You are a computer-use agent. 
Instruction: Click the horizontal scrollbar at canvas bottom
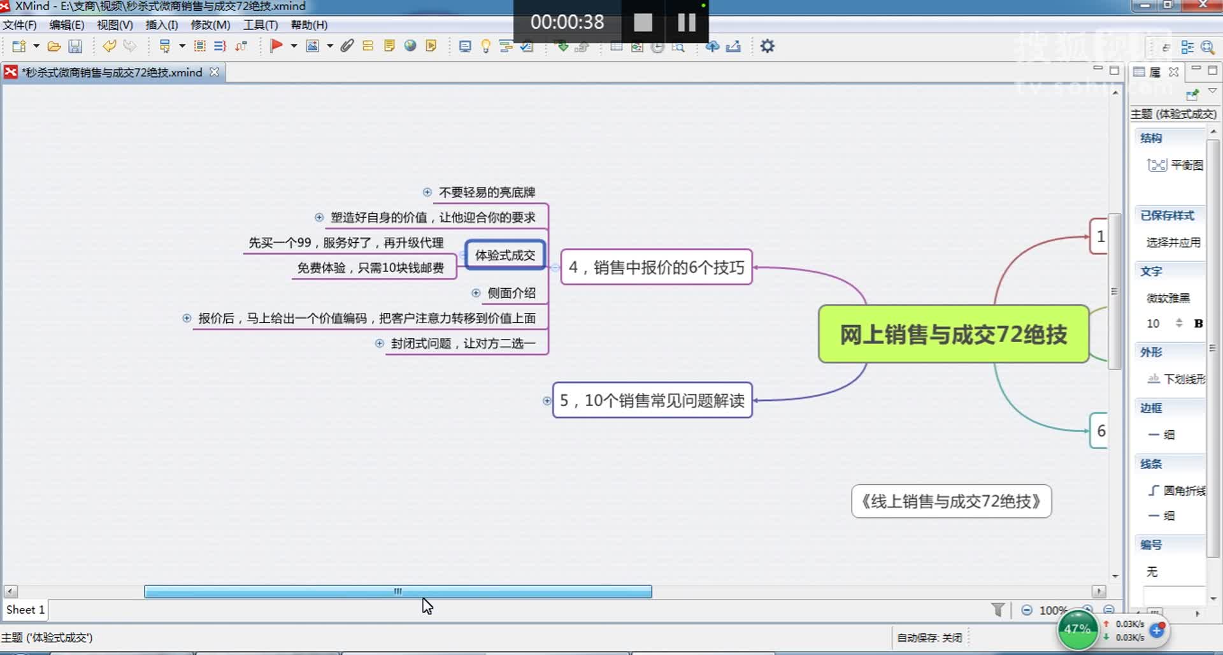pos(398,592)
